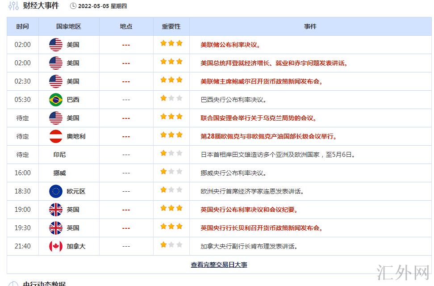434x286 pixels.
Task: Click the Eurozone flag icon
Action: [x=56, y=191]
